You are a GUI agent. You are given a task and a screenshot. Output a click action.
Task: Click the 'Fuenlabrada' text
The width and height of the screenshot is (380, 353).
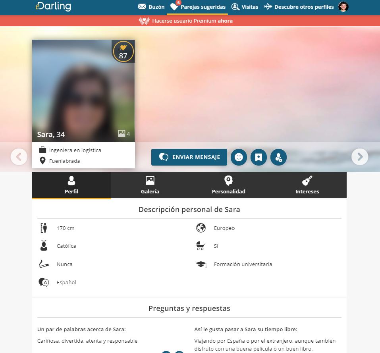pos(64,161)
